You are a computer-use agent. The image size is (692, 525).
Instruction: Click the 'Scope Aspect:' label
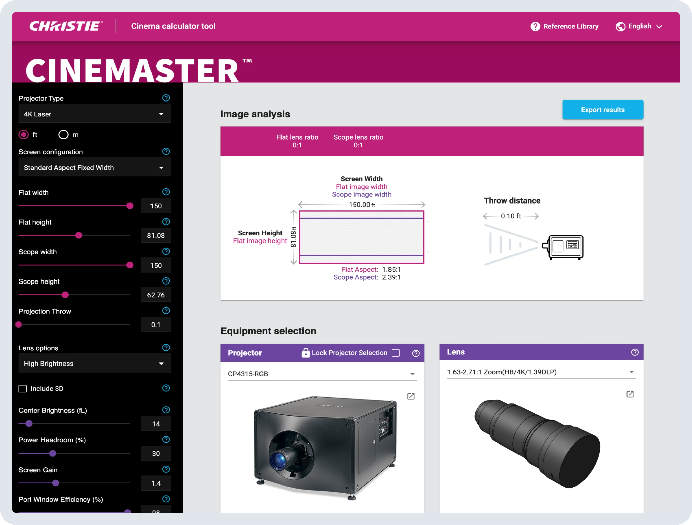point(356,277)
